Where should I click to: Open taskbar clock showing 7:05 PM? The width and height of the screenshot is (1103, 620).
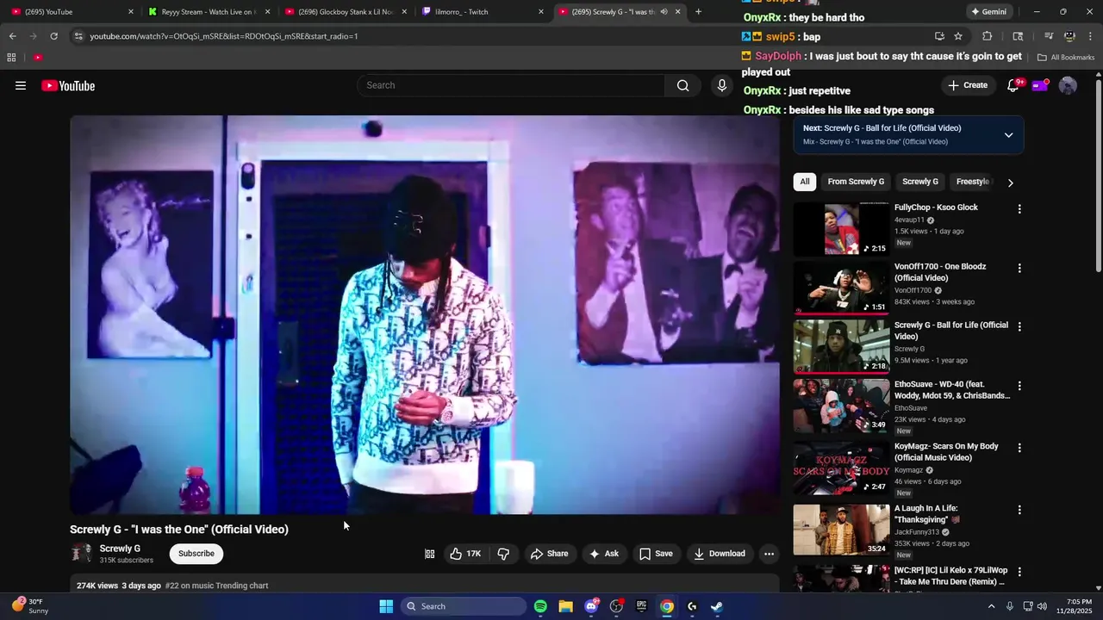(1079, 606)
